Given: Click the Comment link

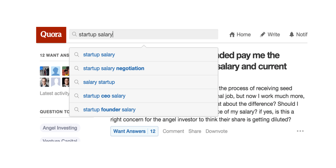Looking at the screenshot, I should [x=173, y=131].
